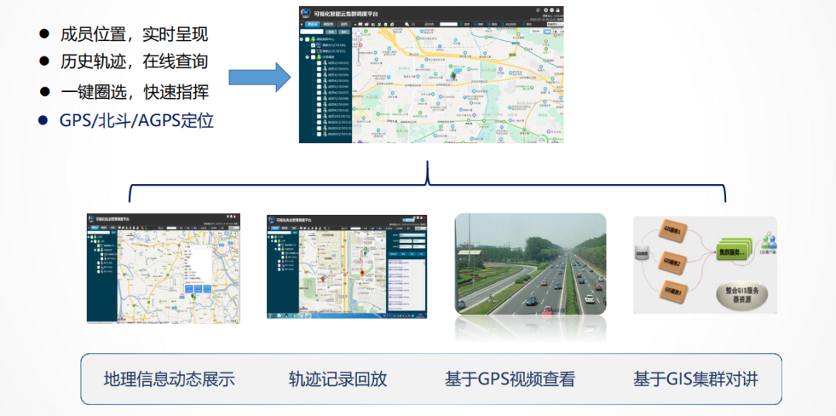836x416 pixels.
Task: Open the dropdown at top toolbar's right end
Action: [x=555, y=24]
